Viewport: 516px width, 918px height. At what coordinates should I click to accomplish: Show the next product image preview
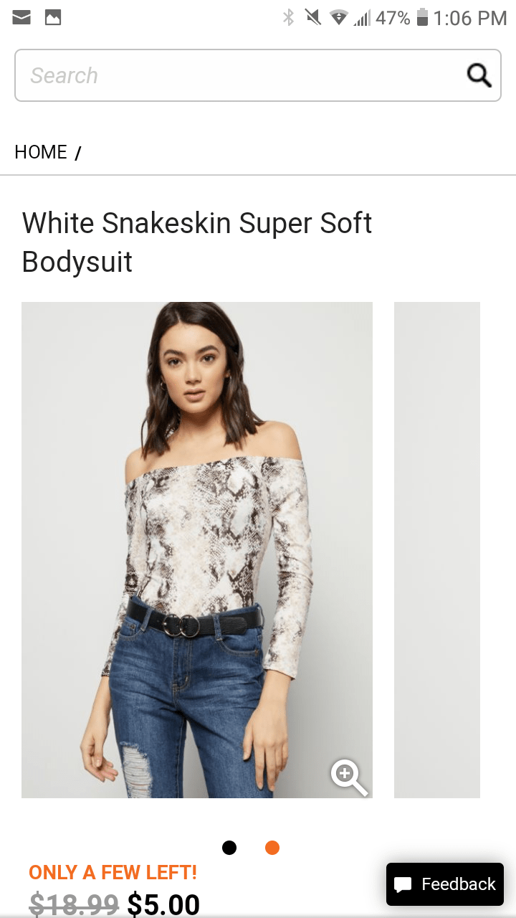[437, 549]
